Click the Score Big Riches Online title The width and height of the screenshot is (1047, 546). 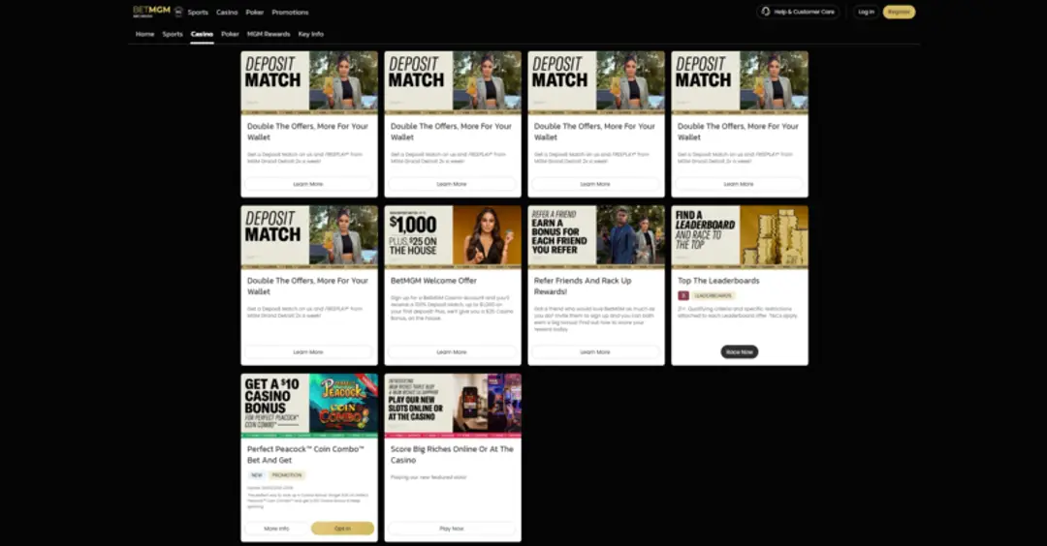tap(452, 455)
